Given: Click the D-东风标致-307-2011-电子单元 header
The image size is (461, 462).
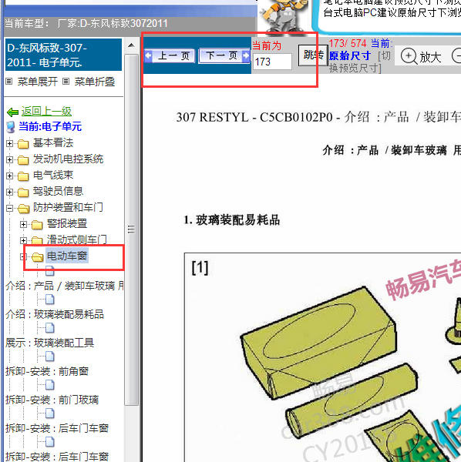Looking at the screenshot, I should pos(63,55).
